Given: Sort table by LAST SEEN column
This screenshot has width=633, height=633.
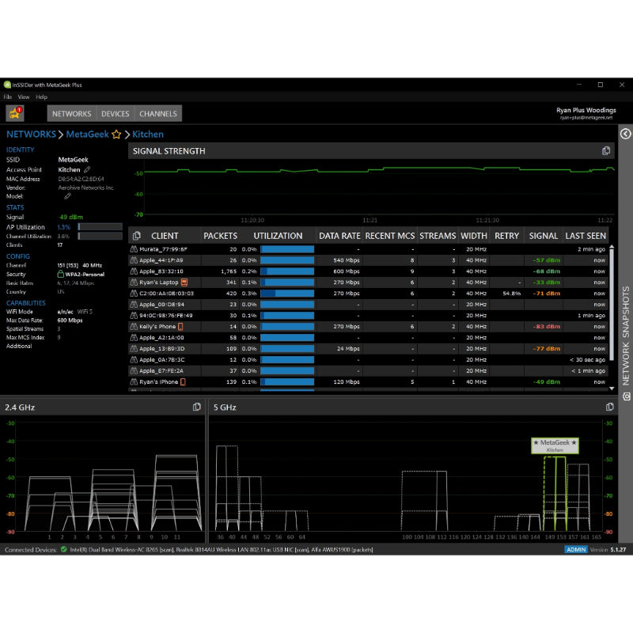Looking at the screenshot, I should [586, 236].
